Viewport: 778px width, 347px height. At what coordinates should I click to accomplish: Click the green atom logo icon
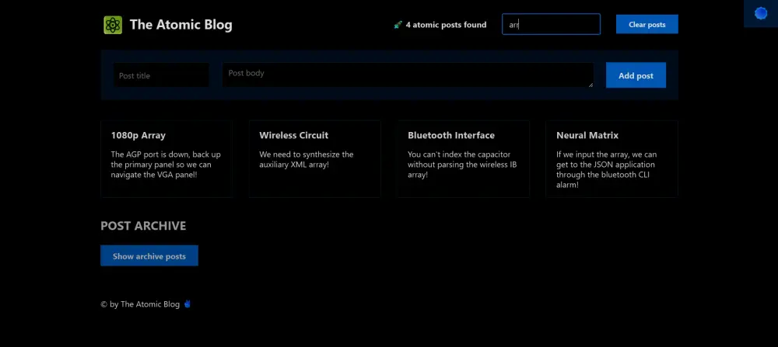tap(113, 25)
